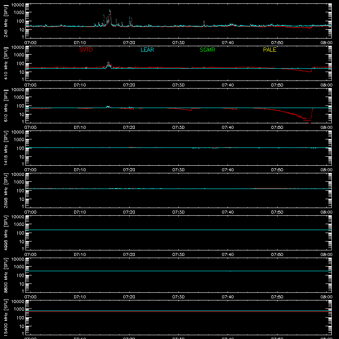Screen dimensions: 339x339
Task: Select the "4995 MHz [SFU]" axis title
Action: tap(6, 233)
